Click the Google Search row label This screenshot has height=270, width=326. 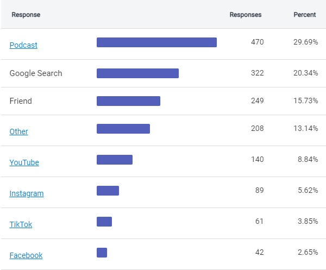36,73
